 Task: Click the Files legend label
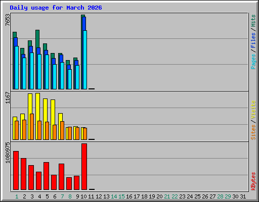253,40
